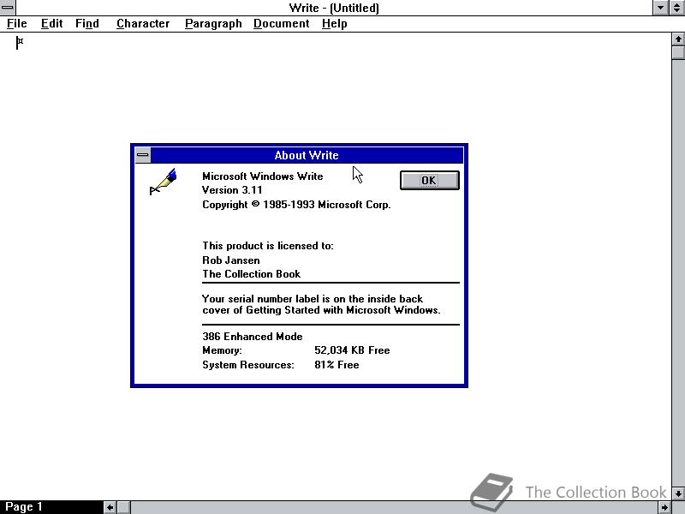
Task: Click the end-of-document mark in text area
Action: 20,43
